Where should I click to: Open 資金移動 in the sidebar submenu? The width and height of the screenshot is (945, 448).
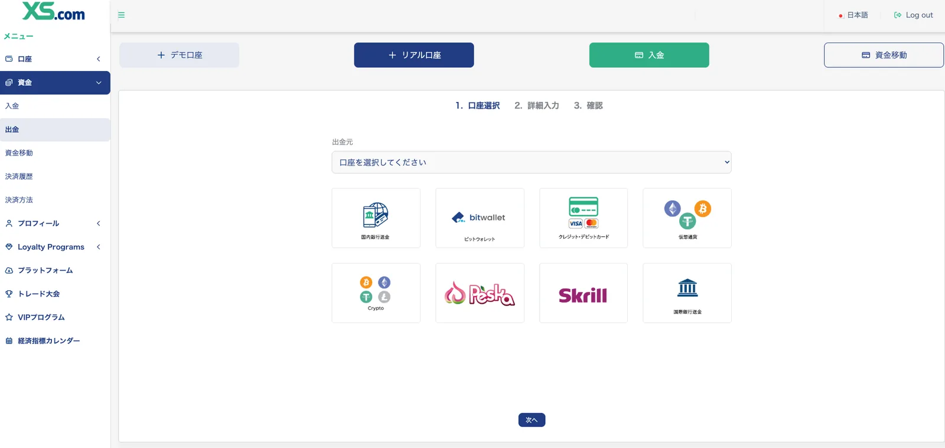pos(55,153)
